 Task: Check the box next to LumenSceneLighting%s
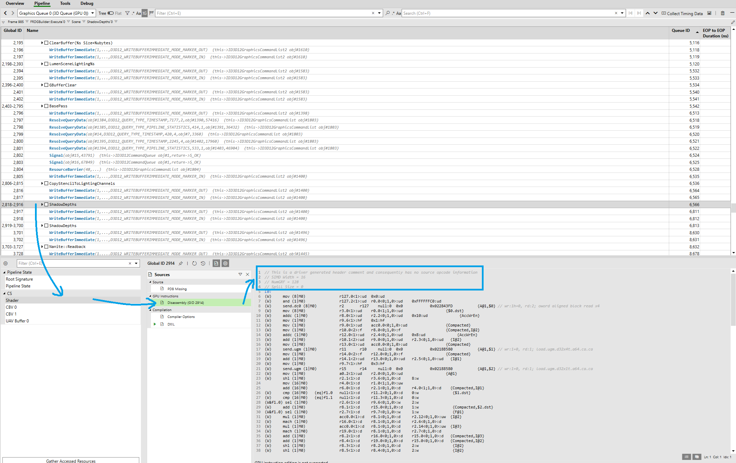46,64
